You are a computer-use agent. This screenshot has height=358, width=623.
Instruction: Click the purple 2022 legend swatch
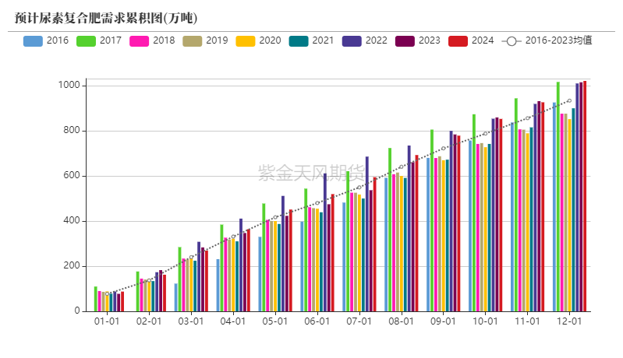tap(352, 40)
